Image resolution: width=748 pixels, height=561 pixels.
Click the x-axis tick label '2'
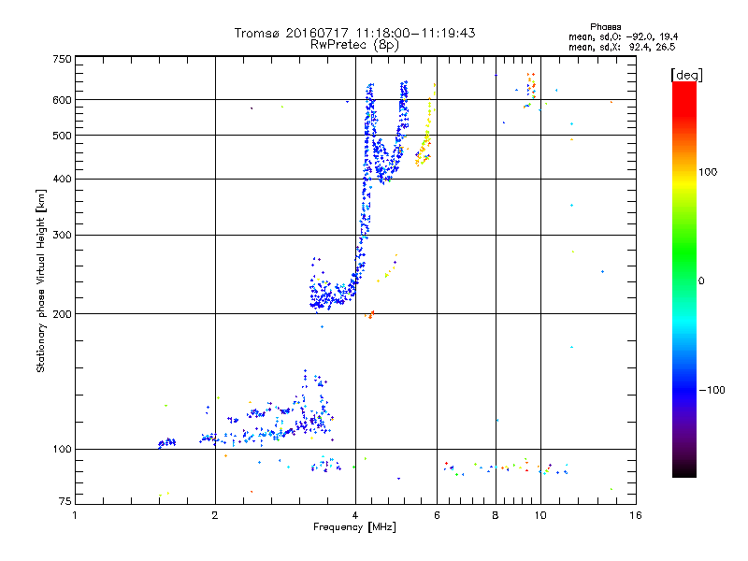click(215, 515)
